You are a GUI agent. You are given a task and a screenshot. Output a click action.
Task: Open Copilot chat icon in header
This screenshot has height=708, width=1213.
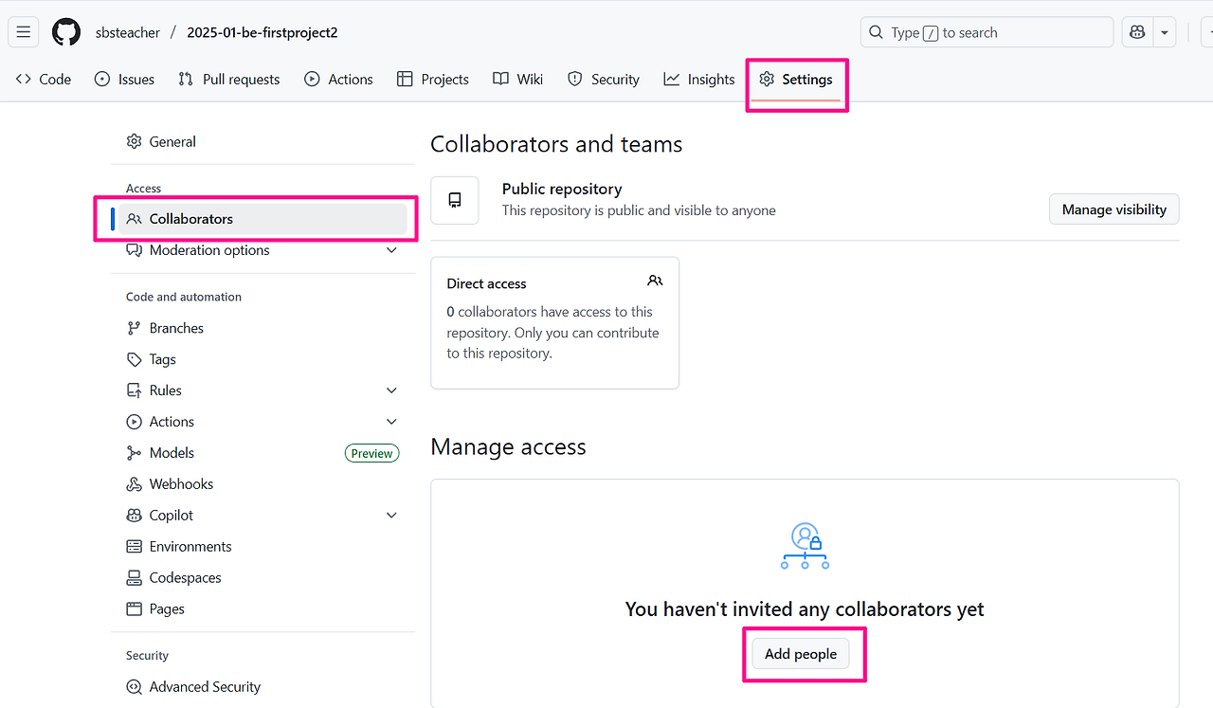[x=1137, y=32]
